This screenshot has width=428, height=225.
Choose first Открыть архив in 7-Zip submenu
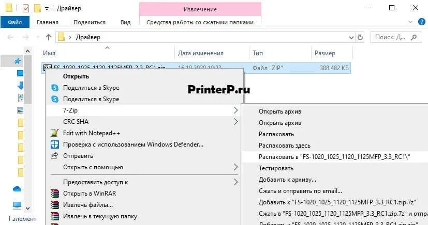335,111
